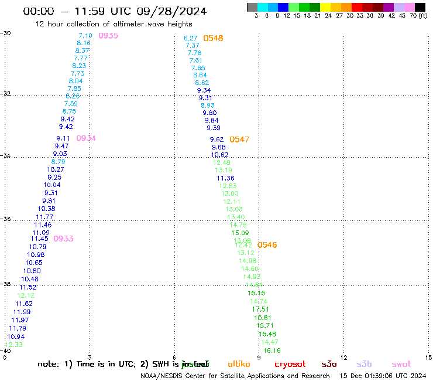The height and width of the screenshot is (381, 433).
Task: Click the black swatch at the legend's end
Action: pyautogui.click(x=420, y=7)
